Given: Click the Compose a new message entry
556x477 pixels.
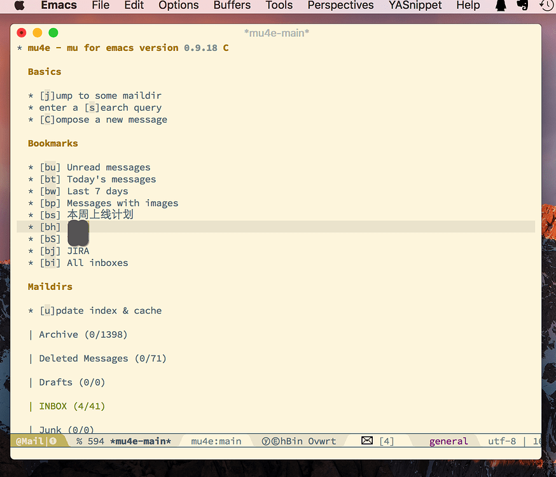Looking at the screenshot, I should tap(103, 119).
